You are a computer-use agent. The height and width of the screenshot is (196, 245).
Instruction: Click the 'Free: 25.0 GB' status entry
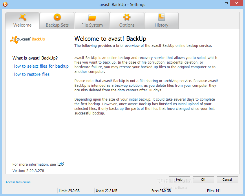click(161, 191)
